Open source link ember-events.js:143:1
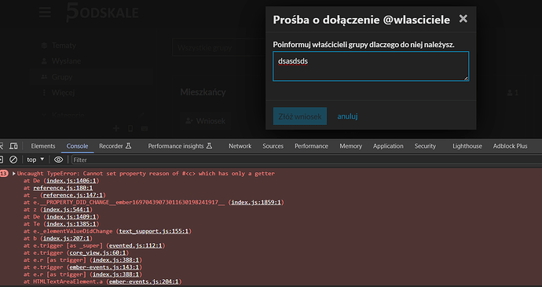This screenshot has width=542, height=287. [x=104, y=267]
